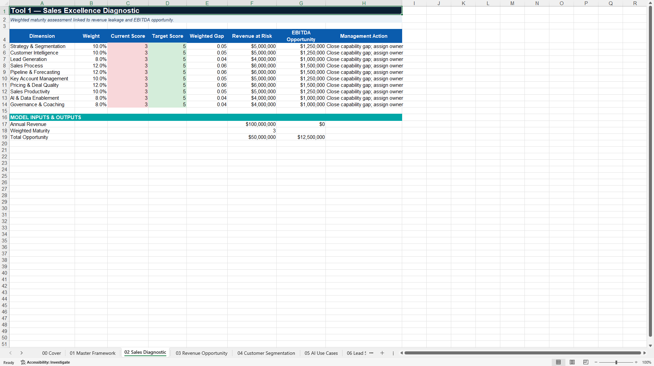The image size is (654, 366).
Task: Select the 'Key Account Management' cell
Action: pyautogui.click(x=42, y=79)
